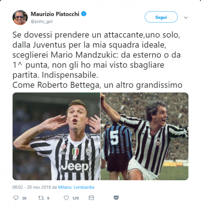Retweet this post using retweet icon
Viewport: 201px width, 210px height.
41,198
